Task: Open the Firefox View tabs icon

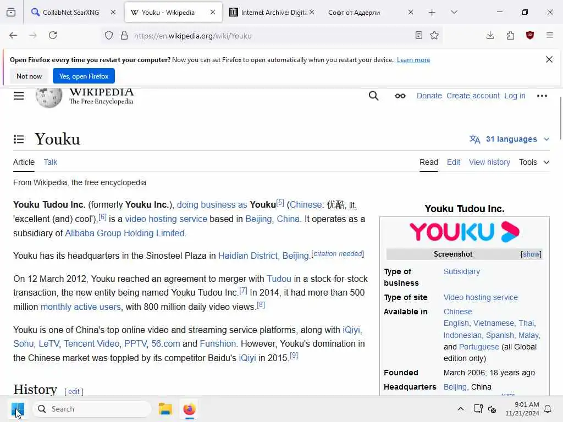Action: point(11,12)
